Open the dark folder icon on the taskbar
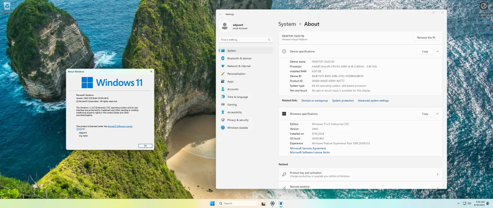 [x=263, y=203]
